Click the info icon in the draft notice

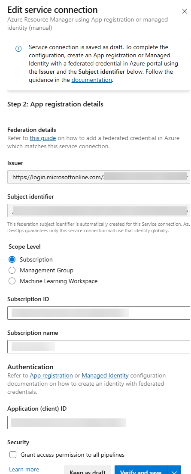18,49
